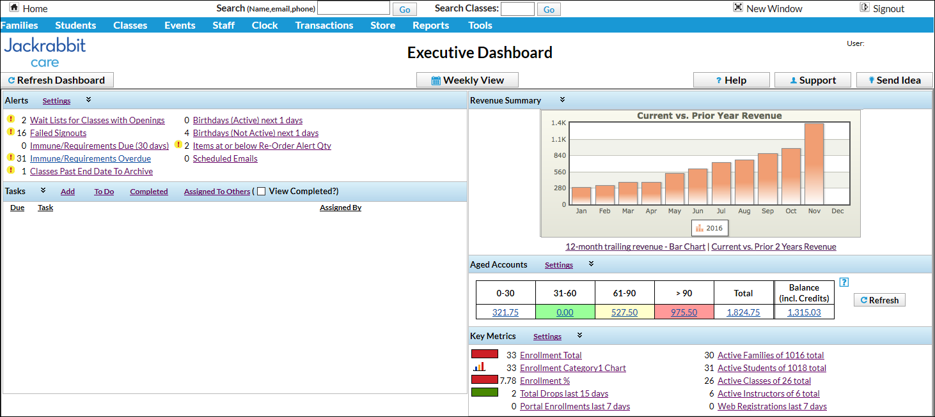
Task: Click the Search Classes input field
Action: (517, 8)
